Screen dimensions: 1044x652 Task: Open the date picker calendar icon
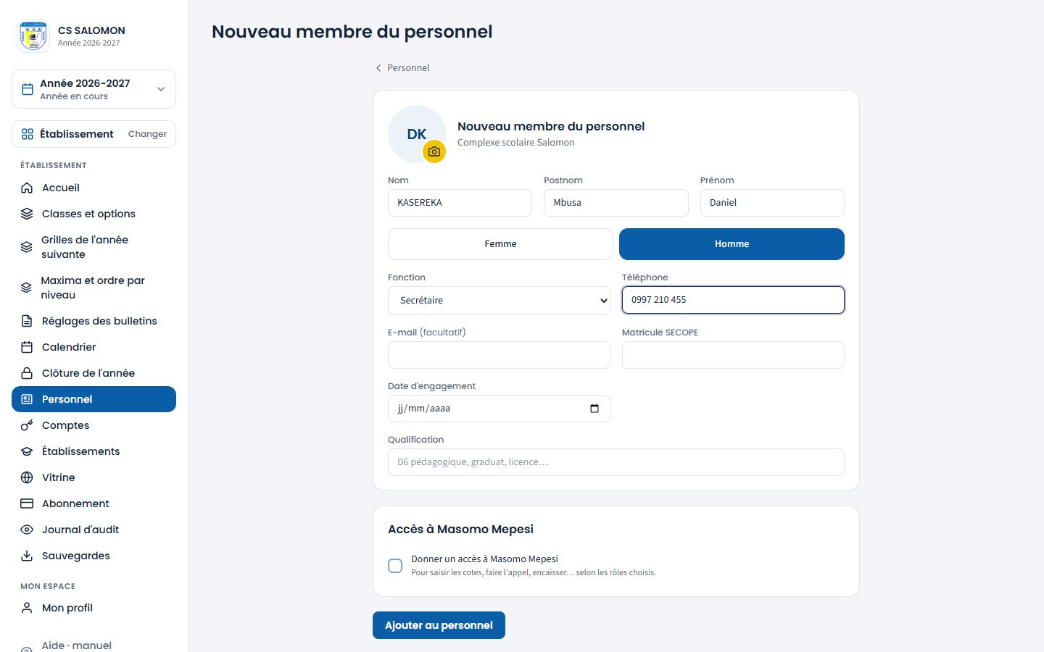(x=594, y=409)
